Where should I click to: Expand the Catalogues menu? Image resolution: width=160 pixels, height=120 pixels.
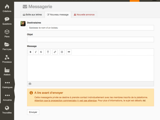tap(7, 85)
